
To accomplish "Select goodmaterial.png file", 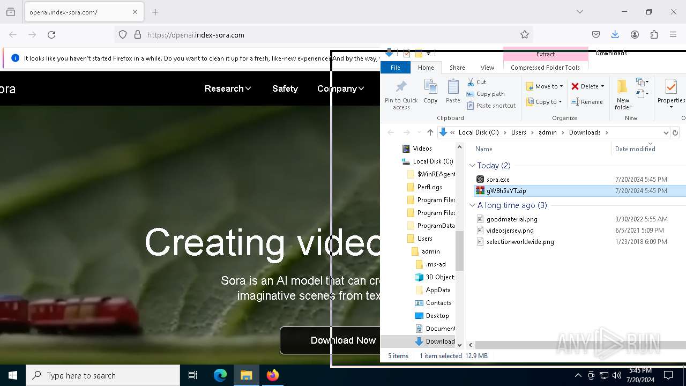I will [512, 219].
